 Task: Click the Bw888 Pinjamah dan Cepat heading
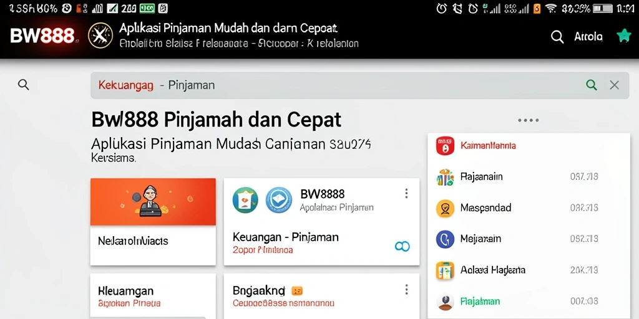click(217, 120)
